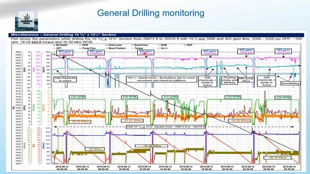Select the 'ROP' legend entry
310x174 pixels.
point(188,45)
